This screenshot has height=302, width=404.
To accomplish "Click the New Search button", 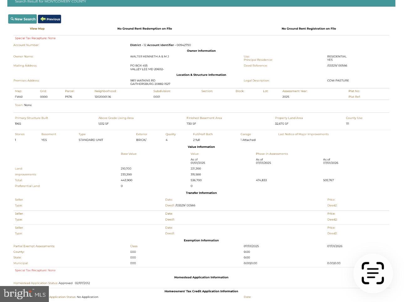I will point(23,19).
